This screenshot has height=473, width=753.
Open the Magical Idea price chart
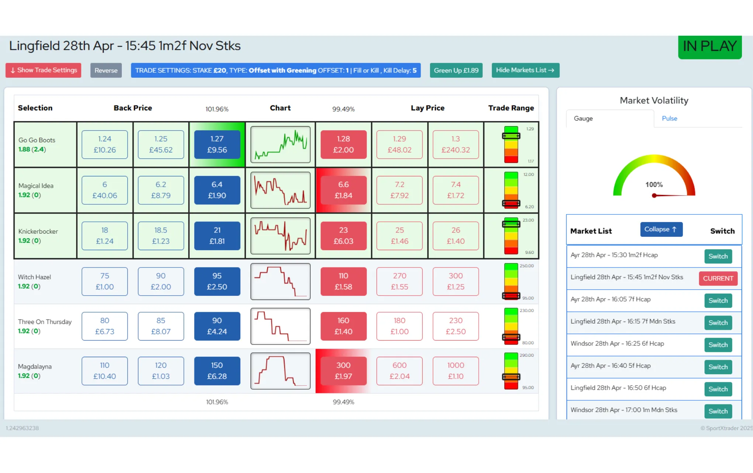coord(280,190)
